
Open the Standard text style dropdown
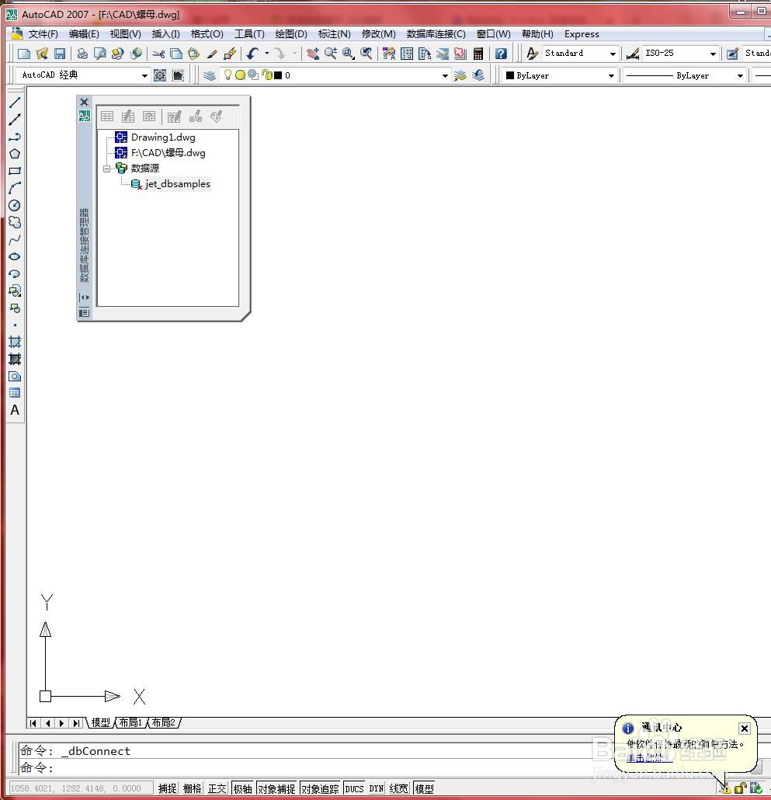(x=613, y=54)
